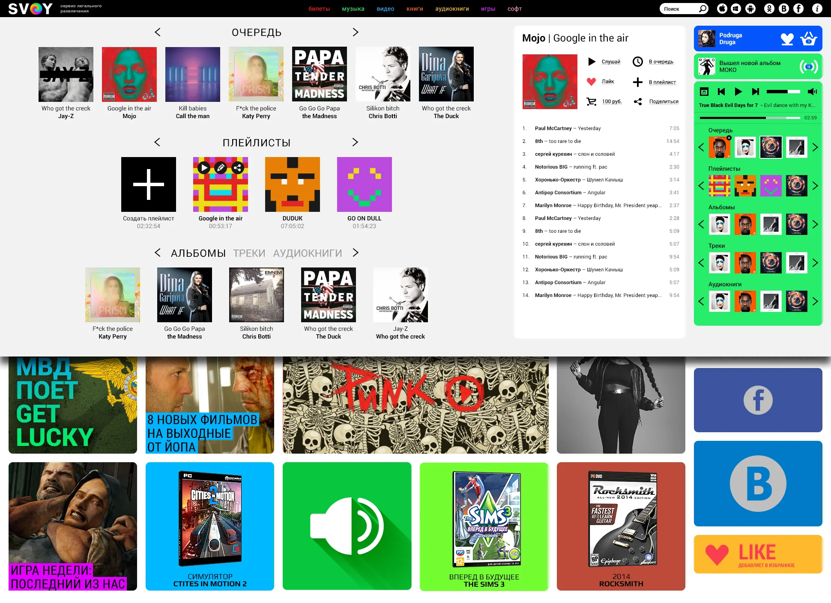831x603 pixels.
Task: Click the search magnifier icon
Action: pos(703,9)
